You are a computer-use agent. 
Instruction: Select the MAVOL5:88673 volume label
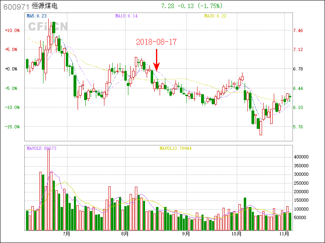click(41, 149)
